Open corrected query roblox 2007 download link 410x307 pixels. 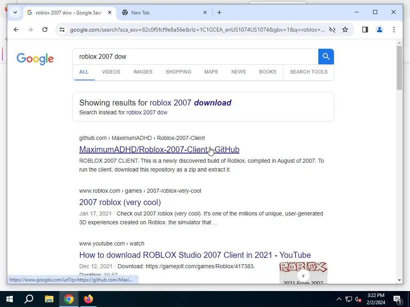190,103
